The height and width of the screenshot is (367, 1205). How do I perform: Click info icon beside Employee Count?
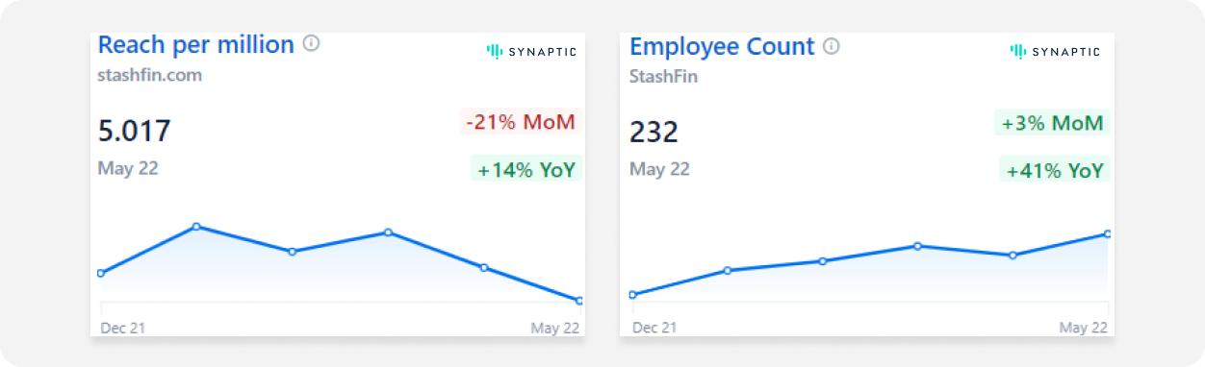coord(832,46)
